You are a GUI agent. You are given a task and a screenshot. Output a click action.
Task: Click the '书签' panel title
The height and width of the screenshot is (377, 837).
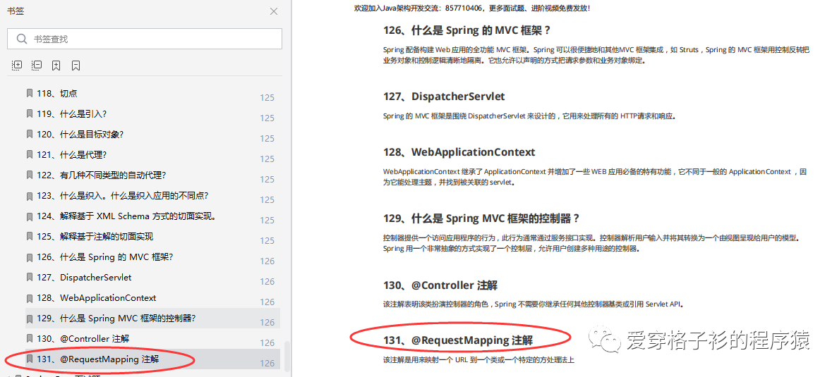coord(16,11)
